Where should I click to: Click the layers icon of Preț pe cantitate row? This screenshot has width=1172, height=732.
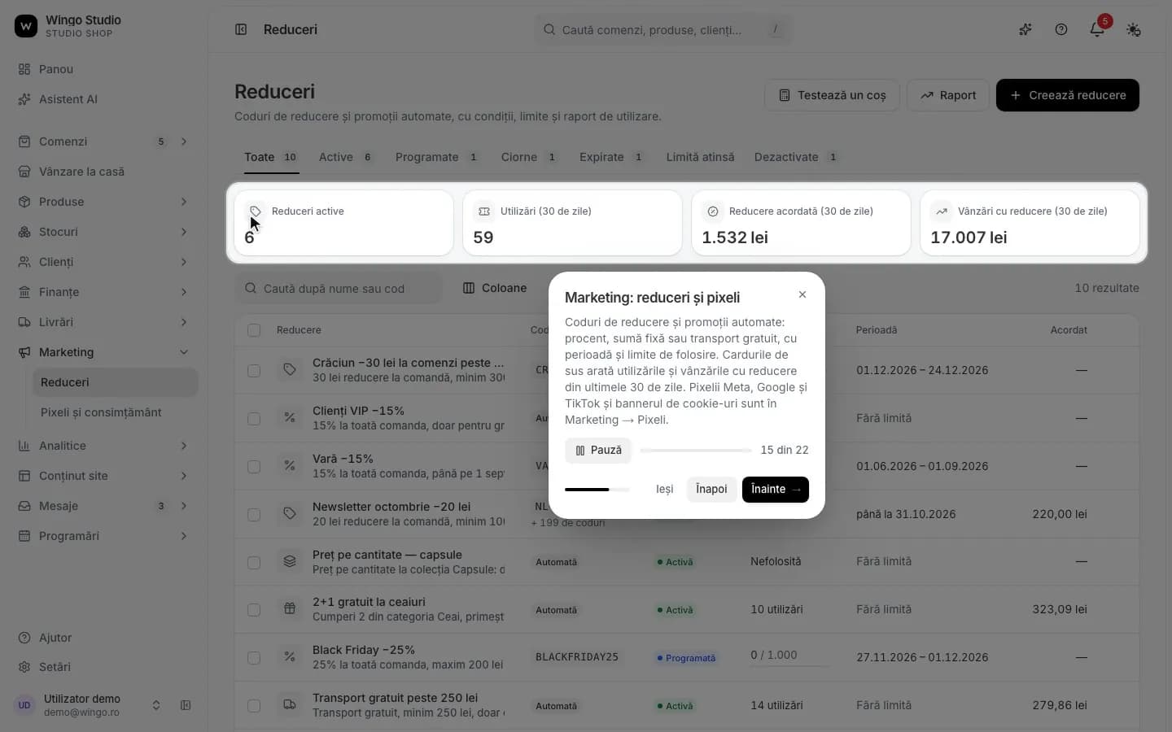[290, 561]
